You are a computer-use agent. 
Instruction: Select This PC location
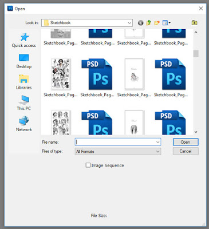point(24,103)
